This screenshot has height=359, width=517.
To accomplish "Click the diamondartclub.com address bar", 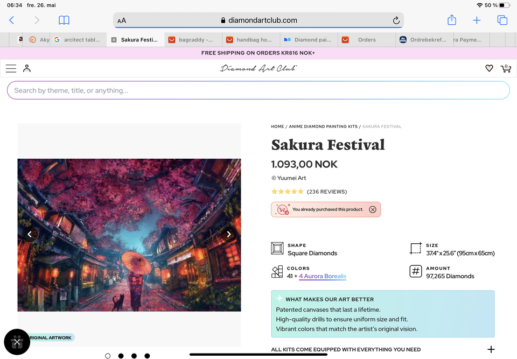I will 258,20.
